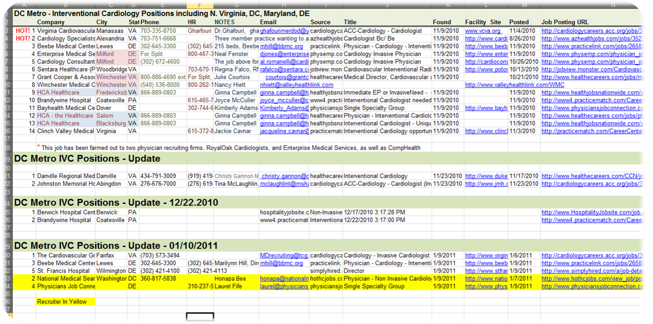The height and width of the screenshot is (324, 653).
Task: Click the "Update - 12/22.2010" section heading
Action: (116, 202)
